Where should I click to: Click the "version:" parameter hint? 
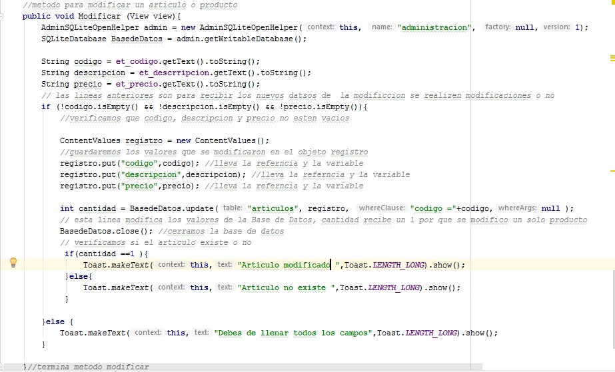556,27
